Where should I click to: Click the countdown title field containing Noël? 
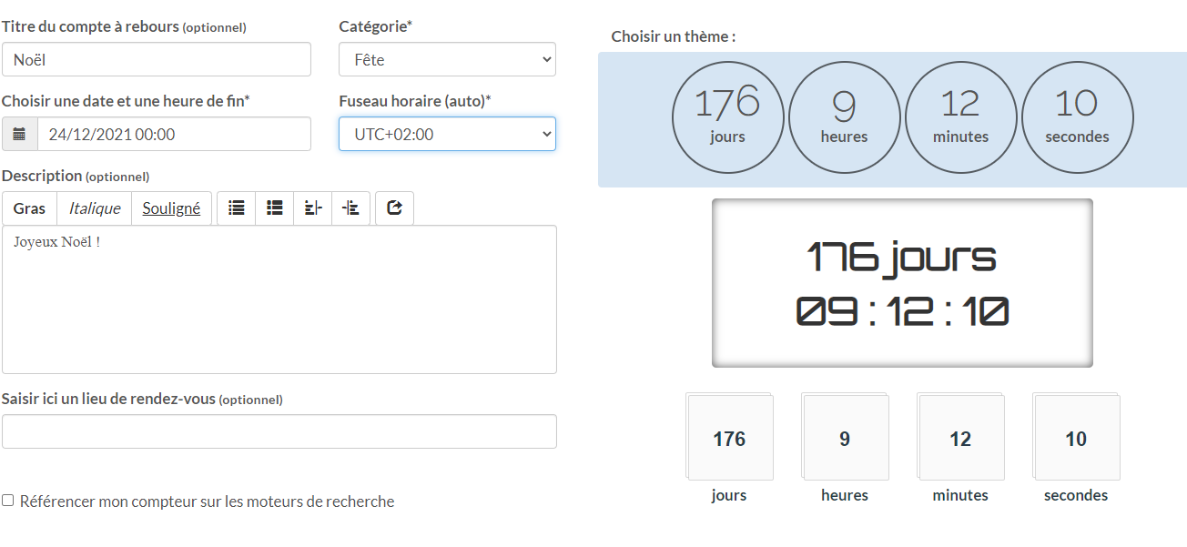[x=157, y=59]
